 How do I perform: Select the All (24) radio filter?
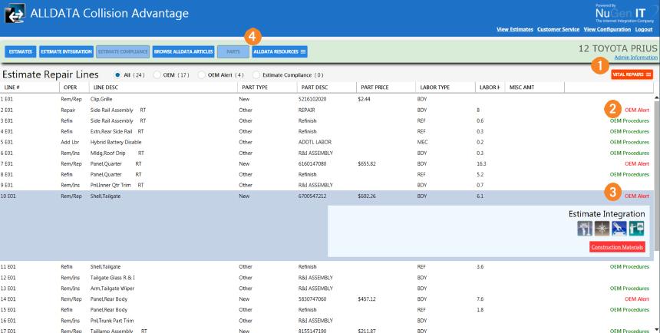tap(117, 75)
